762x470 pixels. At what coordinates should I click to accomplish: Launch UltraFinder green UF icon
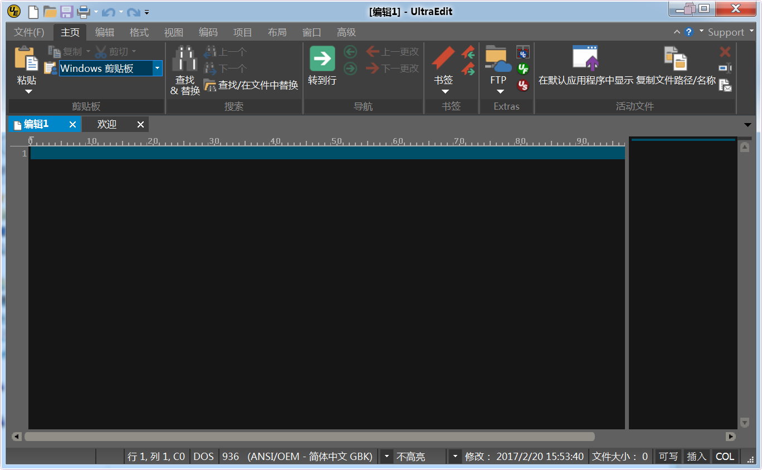point(523,69)
